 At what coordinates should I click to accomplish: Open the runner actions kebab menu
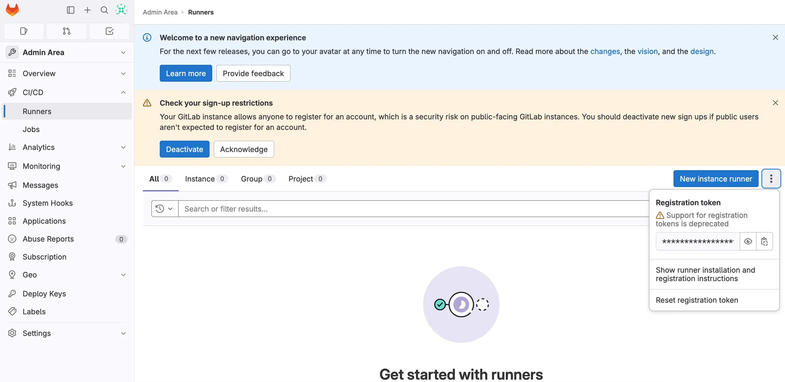(x=771, y=179)
